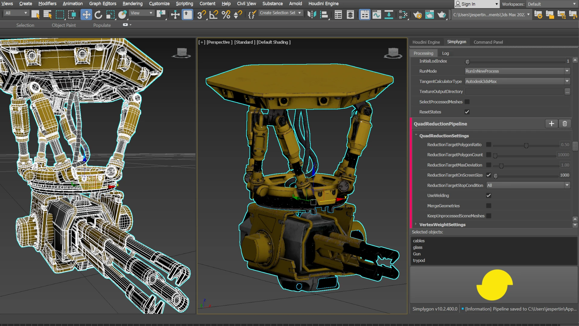Toggle the Angle Snap icon

click(214, 14)
